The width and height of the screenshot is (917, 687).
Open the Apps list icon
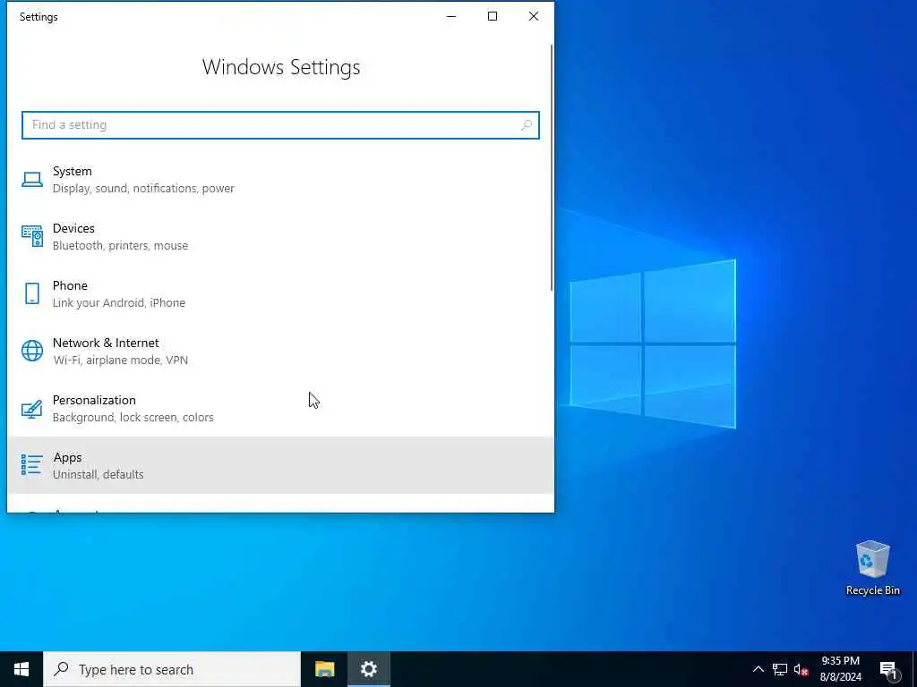coord(32,465)
